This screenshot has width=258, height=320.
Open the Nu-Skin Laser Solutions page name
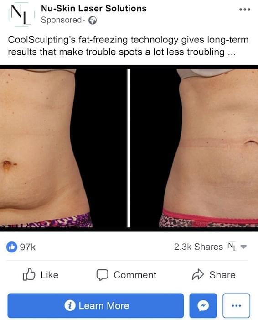point(94,9)
